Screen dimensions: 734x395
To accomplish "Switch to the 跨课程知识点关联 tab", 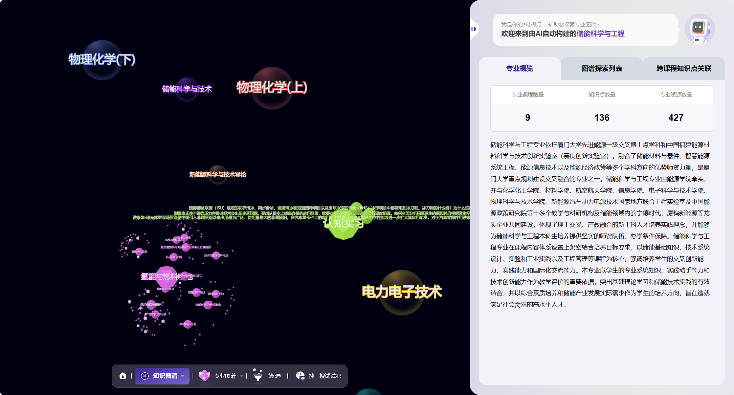I will pos(683,68).
